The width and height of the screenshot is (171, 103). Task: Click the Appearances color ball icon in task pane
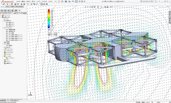click(170, 20)
